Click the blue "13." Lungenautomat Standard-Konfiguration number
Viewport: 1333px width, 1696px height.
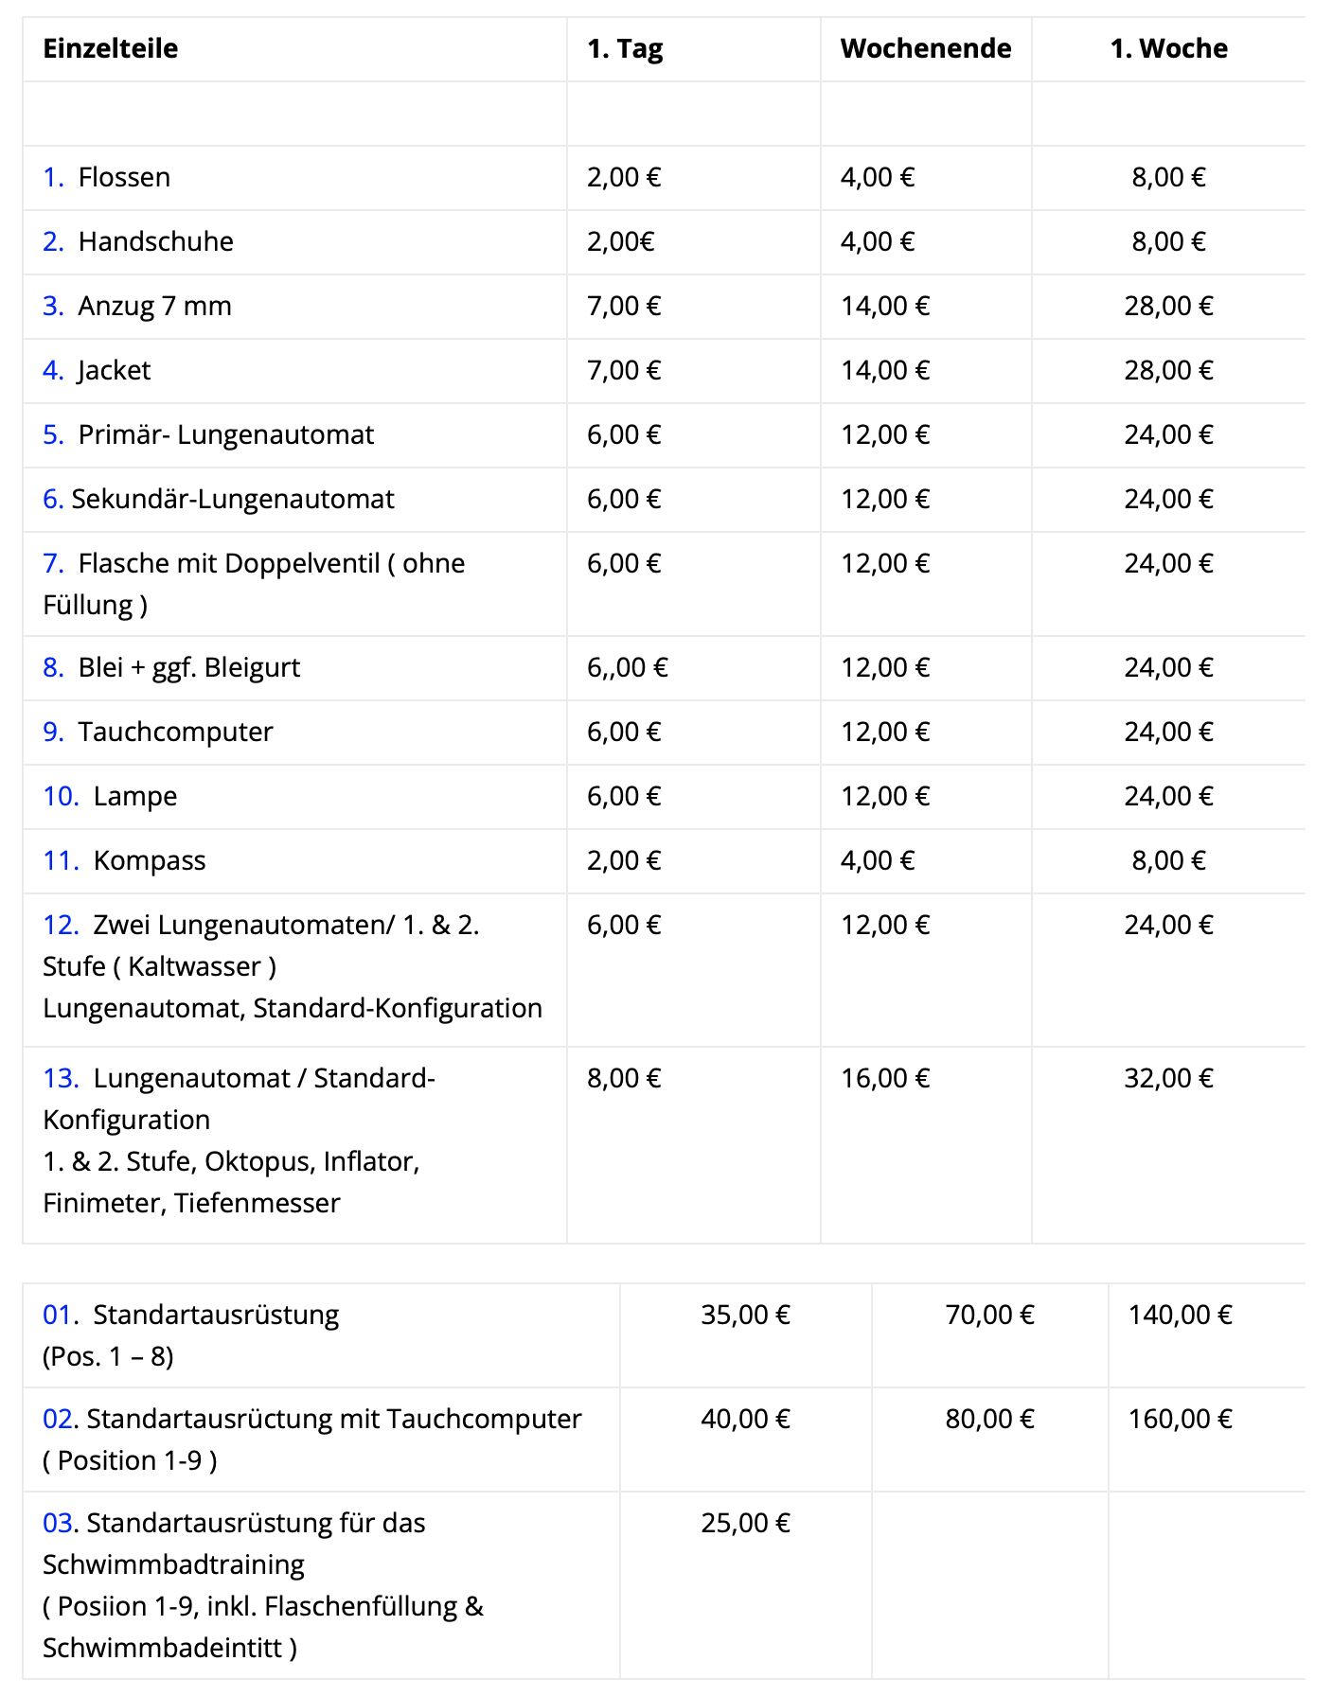61,1079
